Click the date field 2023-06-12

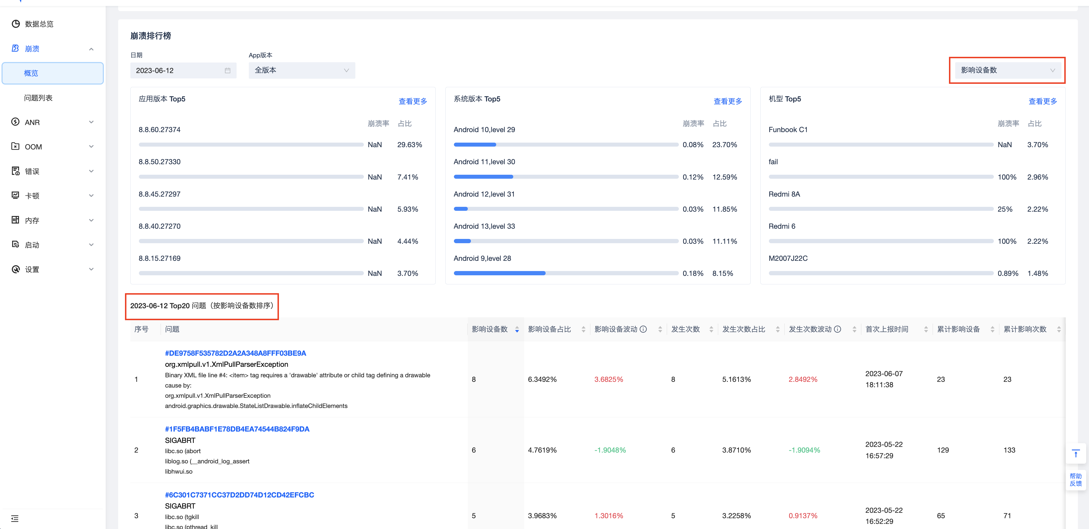pyautogui.click(x=183, y=70)
